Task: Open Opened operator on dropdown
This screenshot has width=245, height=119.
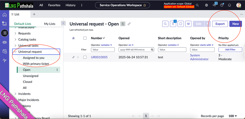Action: tap(131, 45)
